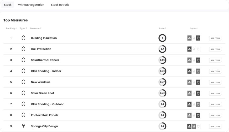Sort measures by the Score column
This screenshot has width=229, height=132.
coord(162,28)
